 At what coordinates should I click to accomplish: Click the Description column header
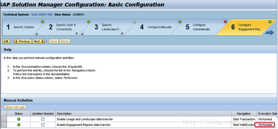(x=144, y=113)
